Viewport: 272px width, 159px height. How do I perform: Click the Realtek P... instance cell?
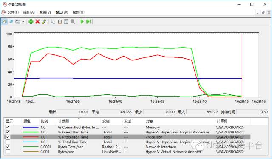(111, 147)
